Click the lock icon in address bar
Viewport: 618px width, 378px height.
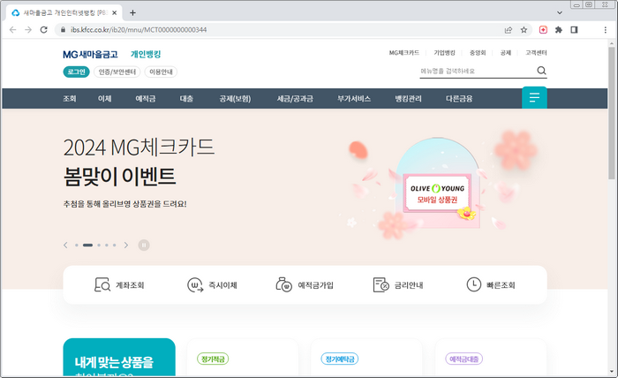pos(63,30)
